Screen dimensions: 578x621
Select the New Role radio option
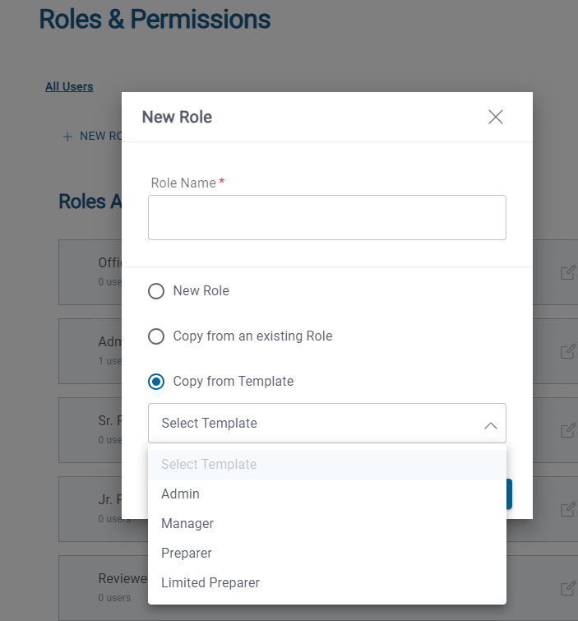156,291
